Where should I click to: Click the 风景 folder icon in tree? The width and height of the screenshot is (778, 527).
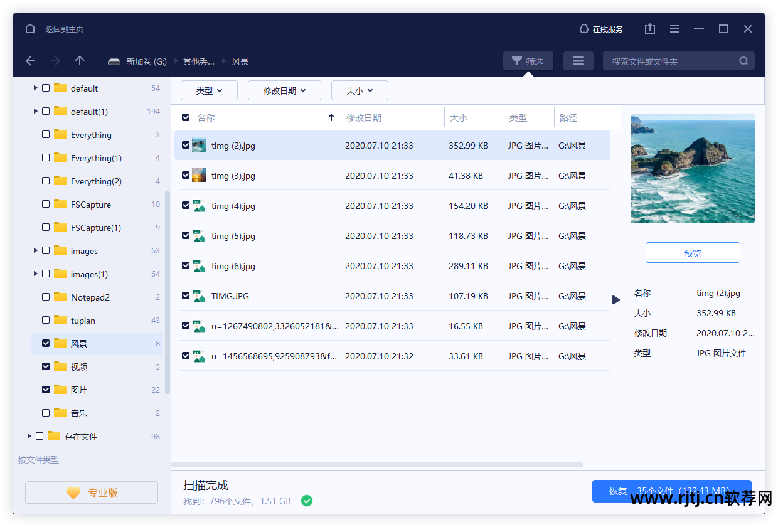point(60,343)
